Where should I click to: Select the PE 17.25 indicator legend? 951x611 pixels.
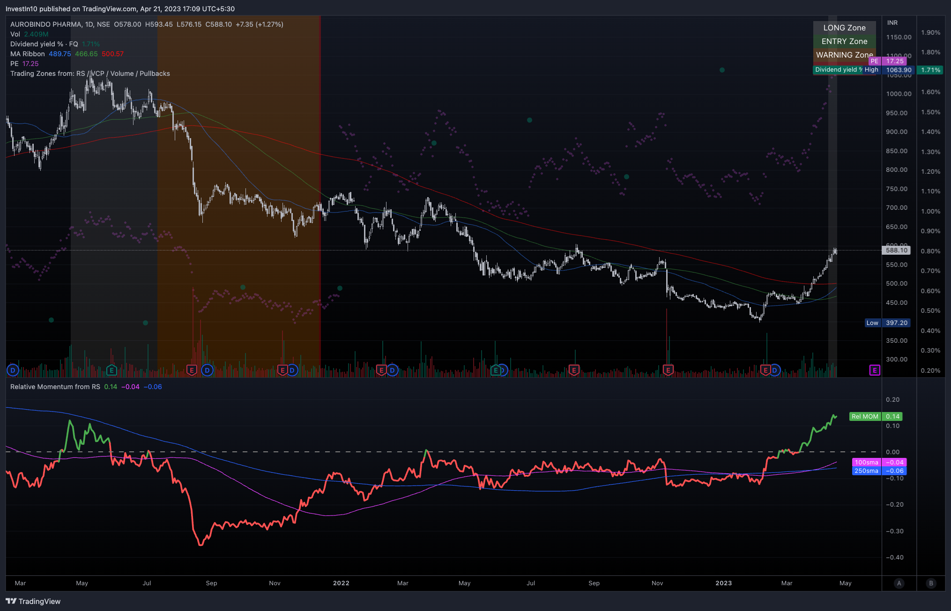[24, 64]
